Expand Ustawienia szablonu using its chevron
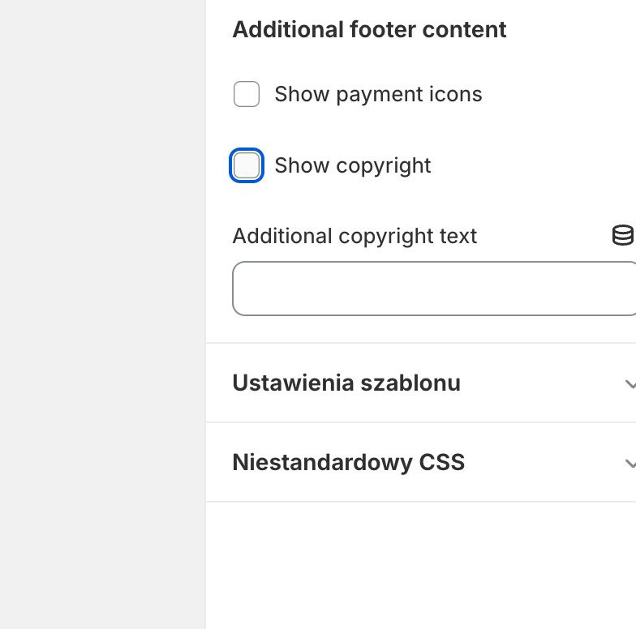 (631, 384)
